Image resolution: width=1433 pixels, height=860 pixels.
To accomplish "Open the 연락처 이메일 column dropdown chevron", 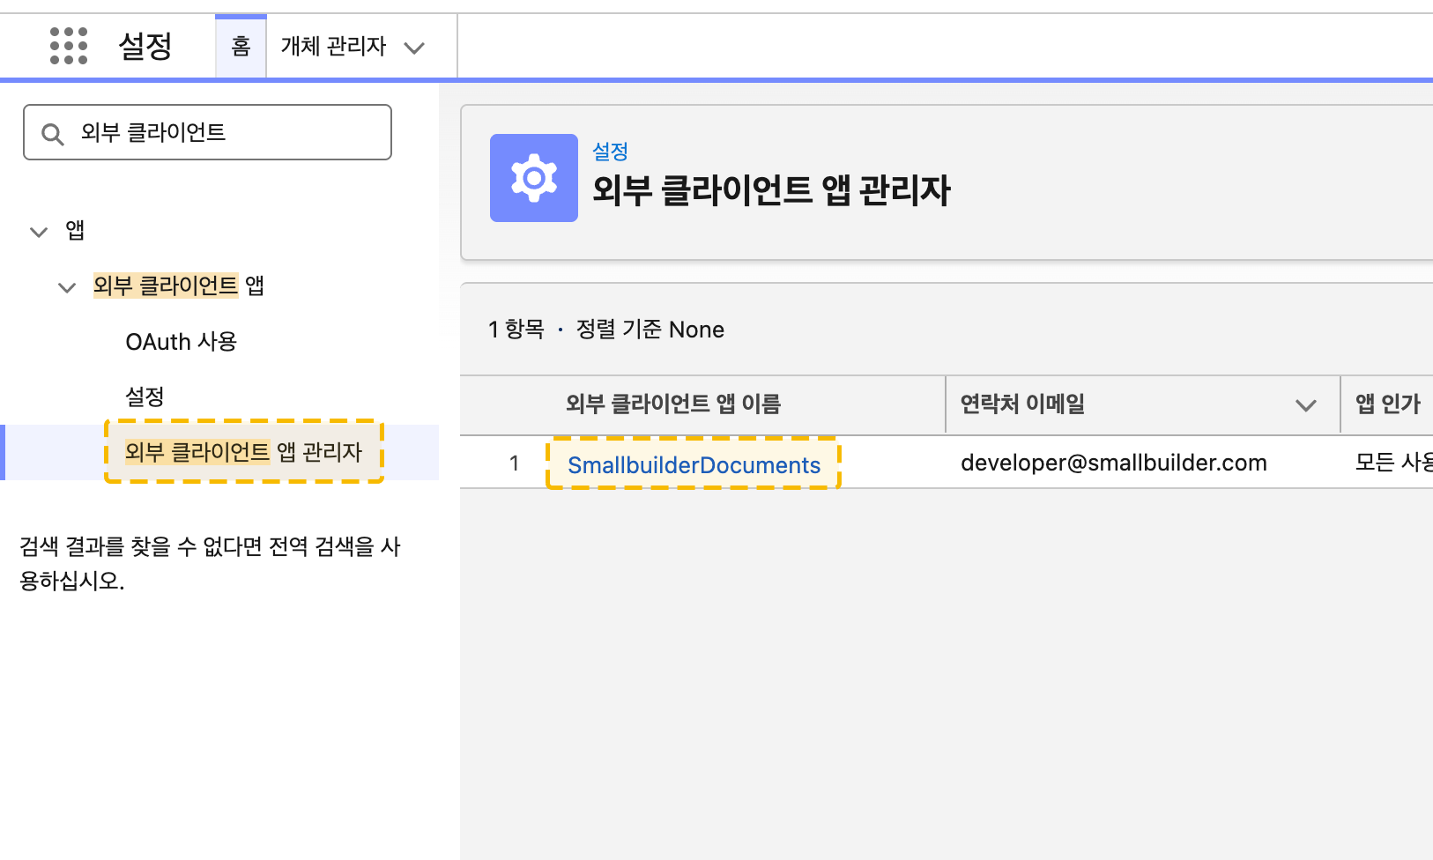I will pos(1306,404).
